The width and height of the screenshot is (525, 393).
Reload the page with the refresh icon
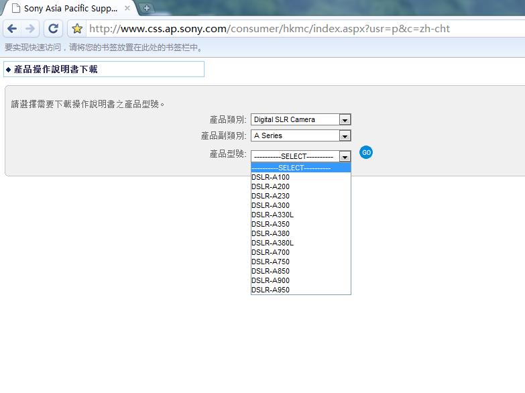coord(53,29)
